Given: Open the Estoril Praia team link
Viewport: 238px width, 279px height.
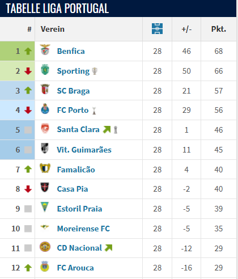Looking at the screenshot, I should point(79,209).
